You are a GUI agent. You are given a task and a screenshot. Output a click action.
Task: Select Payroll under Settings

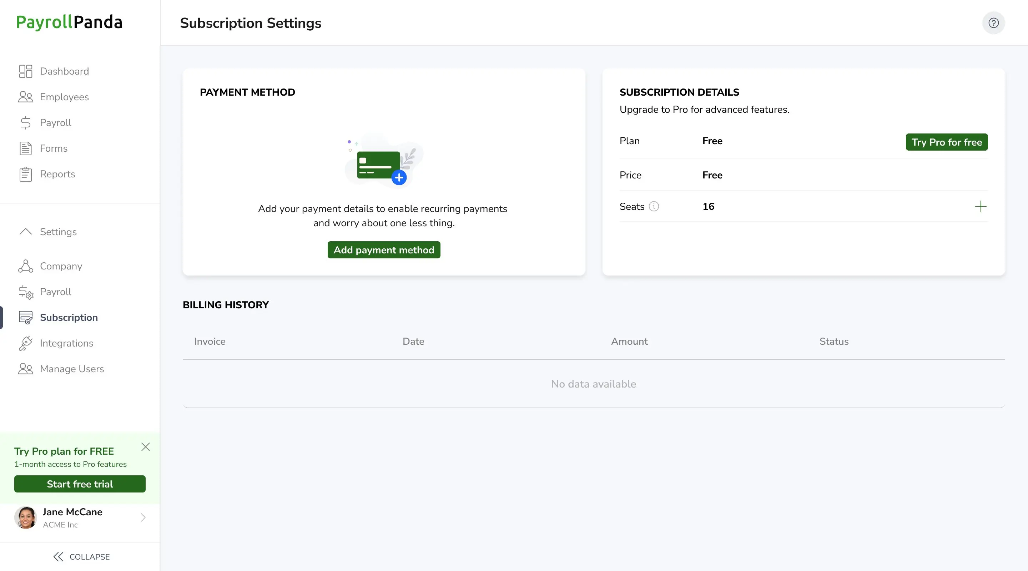[x=55, y=292]
